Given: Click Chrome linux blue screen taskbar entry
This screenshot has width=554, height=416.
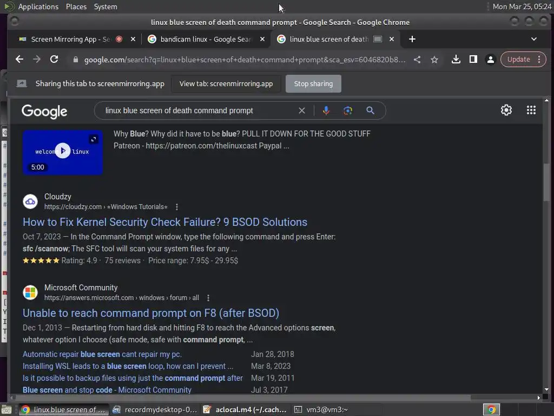Looking at the screenshot, I should (63, 409).
